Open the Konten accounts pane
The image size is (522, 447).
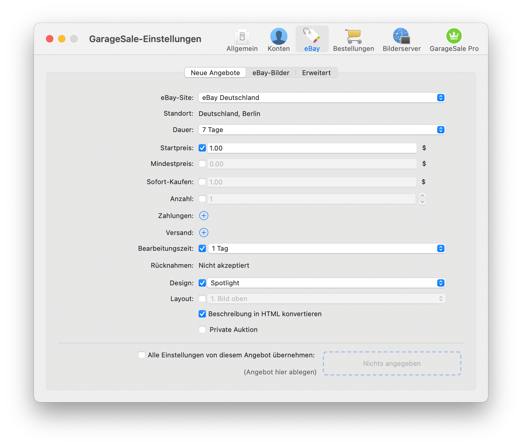coord(279,40)
